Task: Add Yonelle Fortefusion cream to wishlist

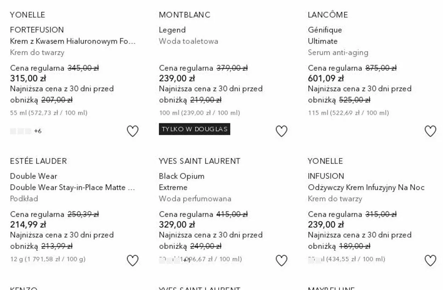Action: (133, 131)
